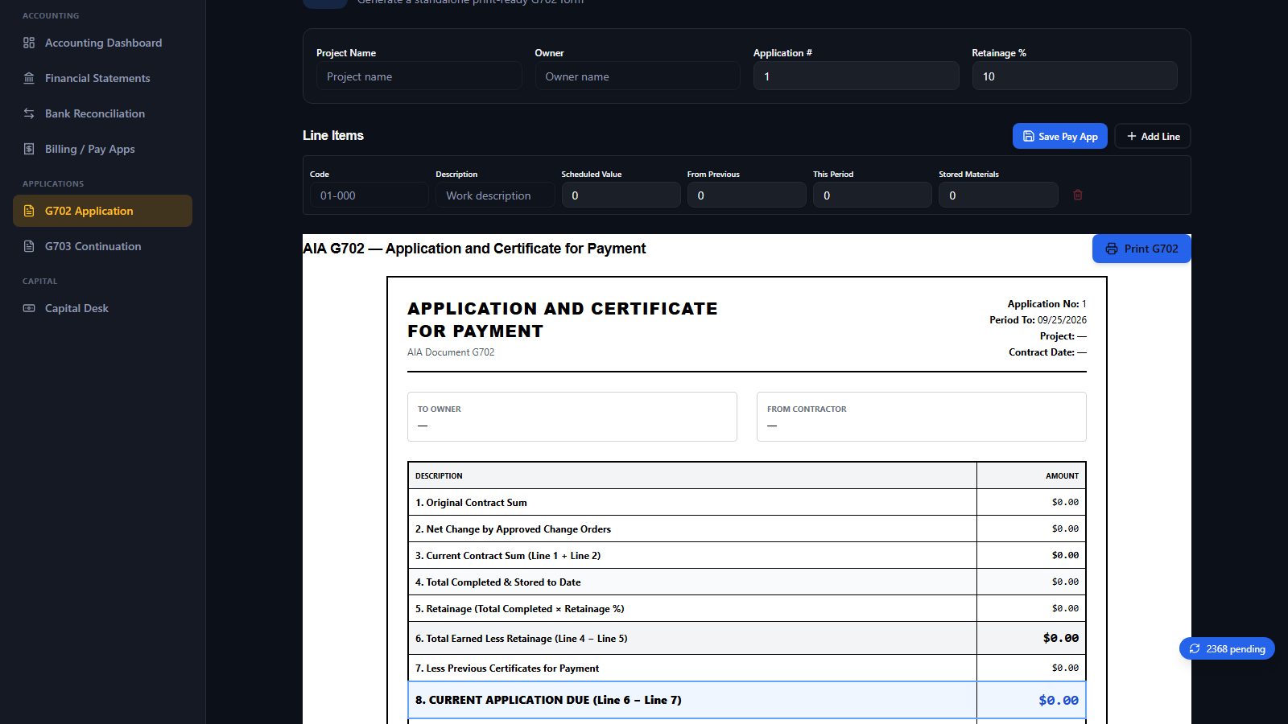This screenshot has height=724, width=1288.
Task: Click the 'TO OWNER' box
Action: click(572, 417)
